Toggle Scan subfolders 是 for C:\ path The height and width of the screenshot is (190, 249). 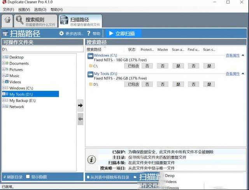[209, 66]
